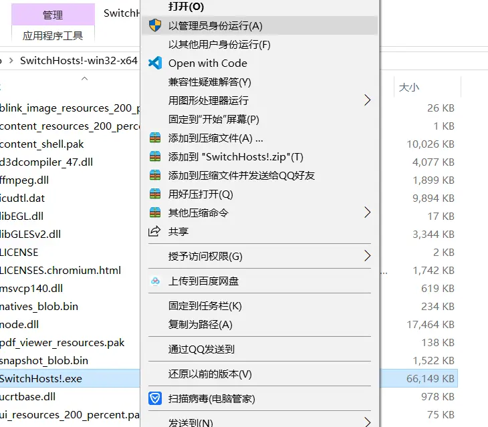Choose 打开(O) in the context menu
Viewport: 488px width, 427px height.
tap(259, 7)
